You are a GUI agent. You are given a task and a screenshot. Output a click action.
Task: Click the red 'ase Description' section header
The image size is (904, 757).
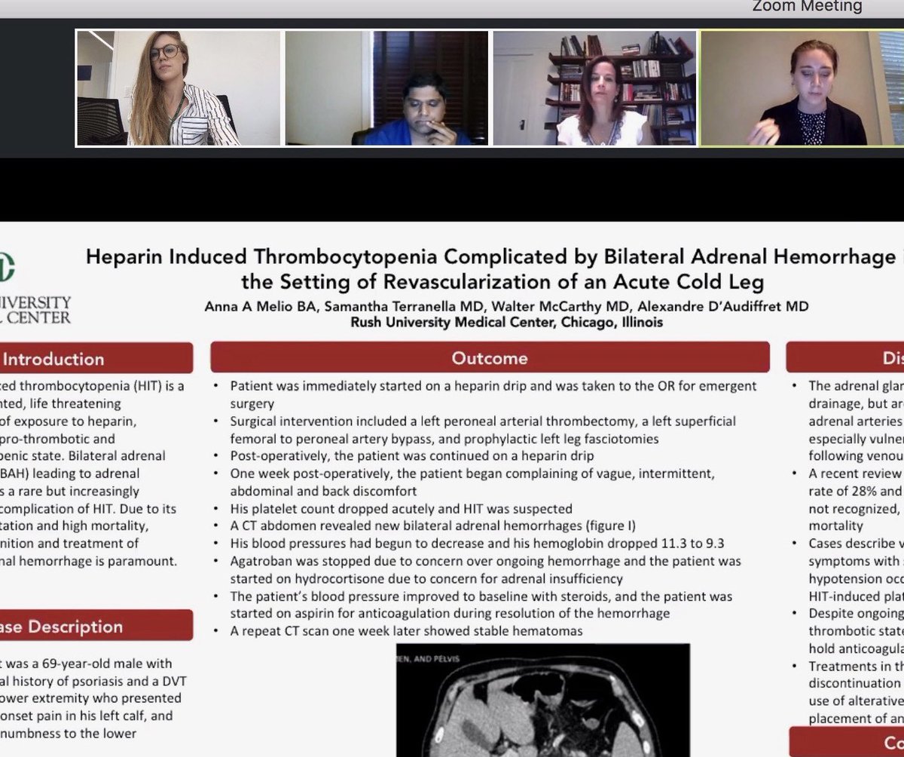(x=96, y=626)
